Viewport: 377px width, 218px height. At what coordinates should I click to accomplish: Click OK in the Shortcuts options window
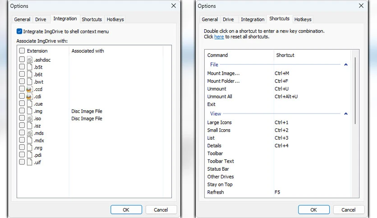(x=314, y=209)
